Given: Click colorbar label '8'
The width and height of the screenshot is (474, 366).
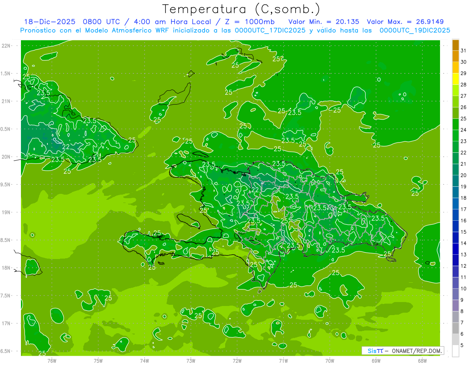Looking at the screenshot, I should pyautogui.click(x=462, y=311).
